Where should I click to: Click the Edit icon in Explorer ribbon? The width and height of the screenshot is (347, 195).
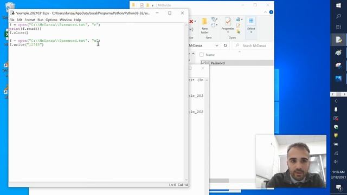click(238, 25)
